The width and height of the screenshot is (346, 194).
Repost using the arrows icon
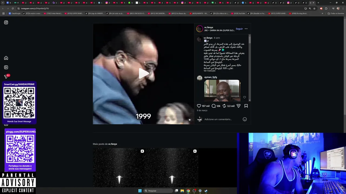pyautogui.click(x=224, y=106)
